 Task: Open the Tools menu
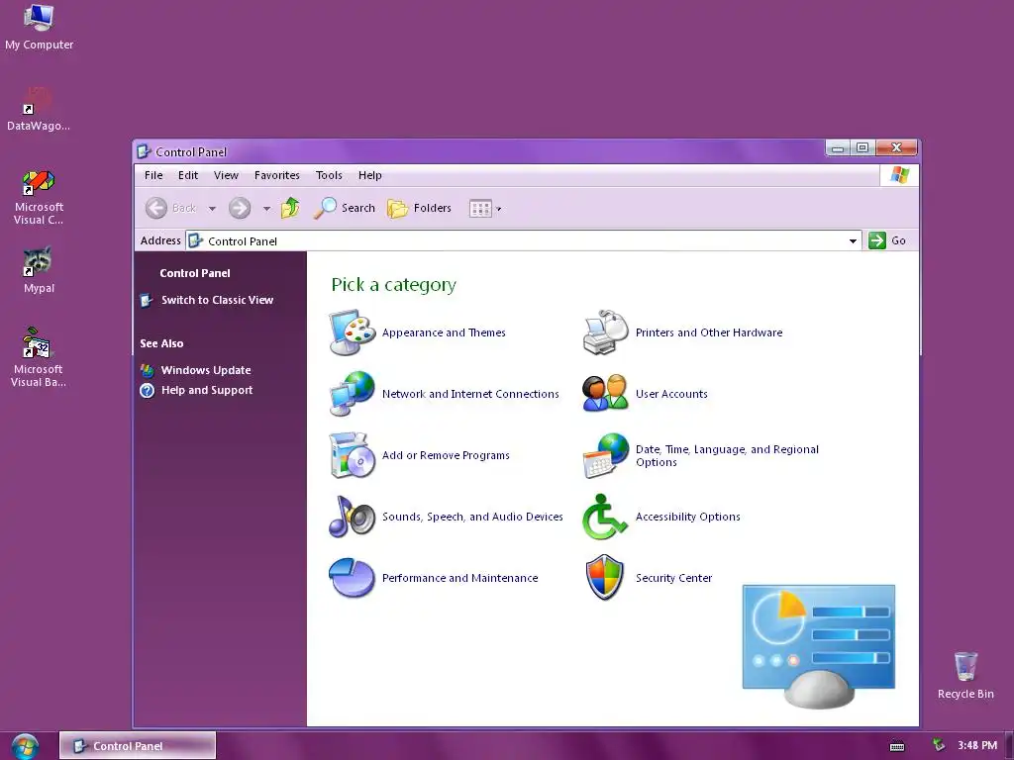[x=329, y=175]
